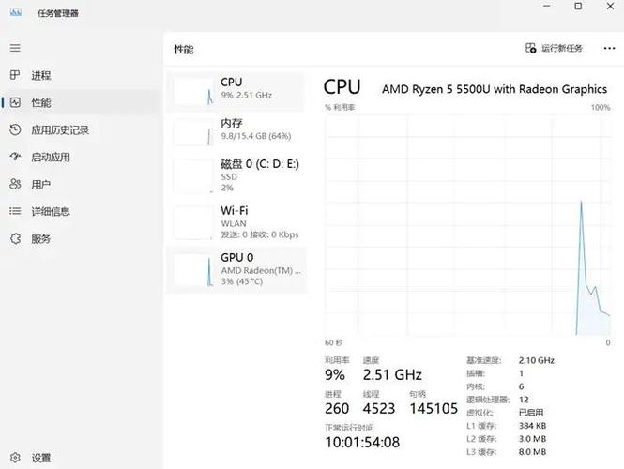624x469 pixels.
Task: Select the CPU performance item
Action: [236, 91]
